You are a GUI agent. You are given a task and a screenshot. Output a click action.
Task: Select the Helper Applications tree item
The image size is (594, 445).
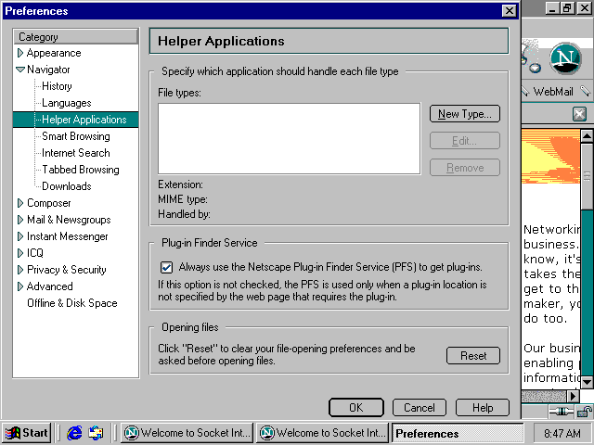coord(84,120)
